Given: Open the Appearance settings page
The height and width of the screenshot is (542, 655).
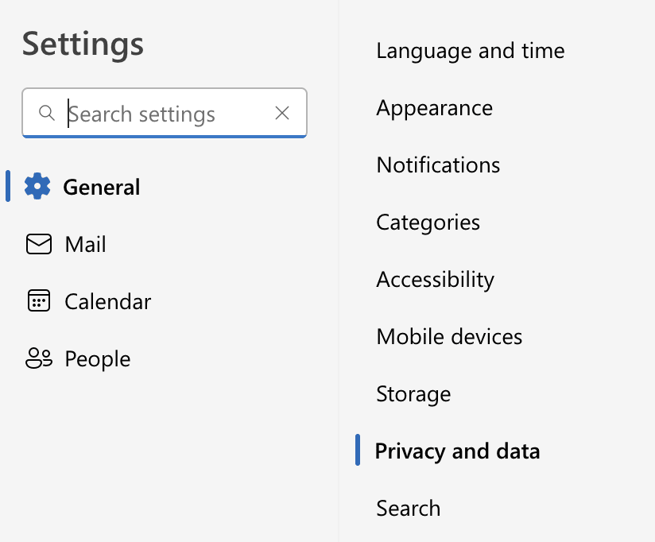Looking at the screenshot, I should [435, 108].
